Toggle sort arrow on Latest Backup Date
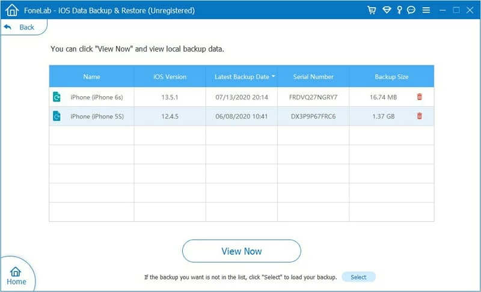481x292 pixels. 274,77
